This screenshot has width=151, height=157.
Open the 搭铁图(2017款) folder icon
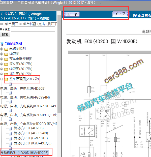[x=6, y=64]
